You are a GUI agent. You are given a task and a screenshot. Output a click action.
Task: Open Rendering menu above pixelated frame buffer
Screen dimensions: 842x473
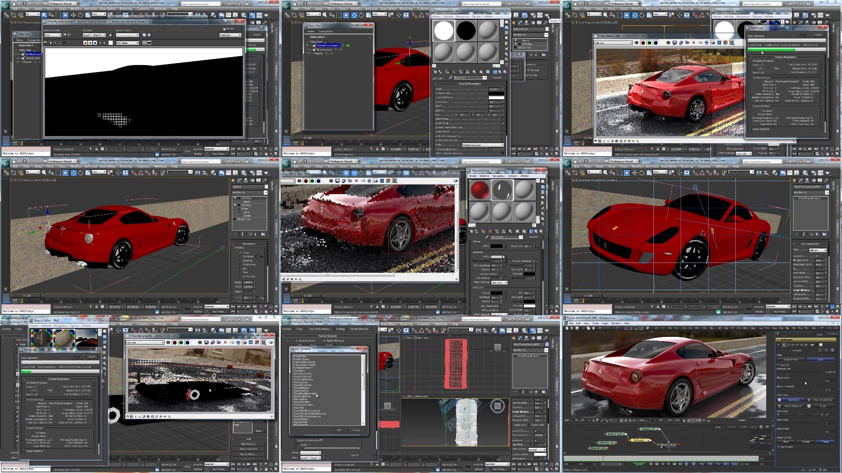406,167
